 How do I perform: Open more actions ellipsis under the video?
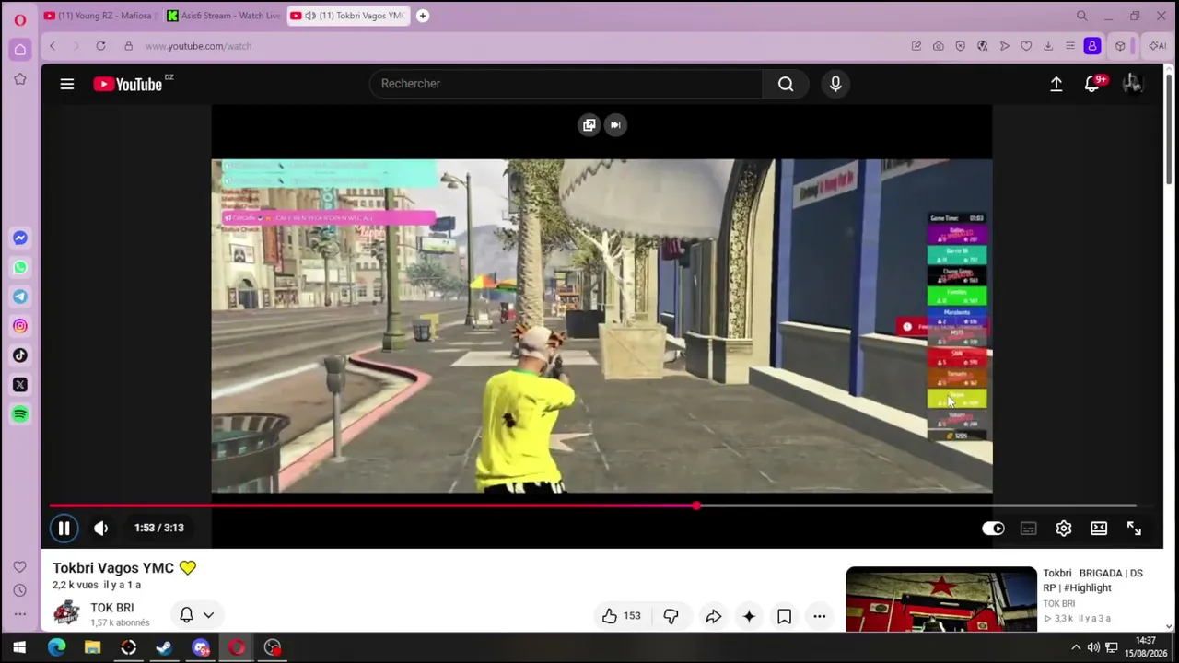click(819, 616)
